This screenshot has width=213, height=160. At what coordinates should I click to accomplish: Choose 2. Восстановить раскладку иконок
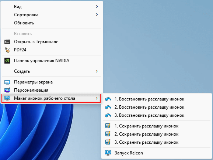click(157, 107)
